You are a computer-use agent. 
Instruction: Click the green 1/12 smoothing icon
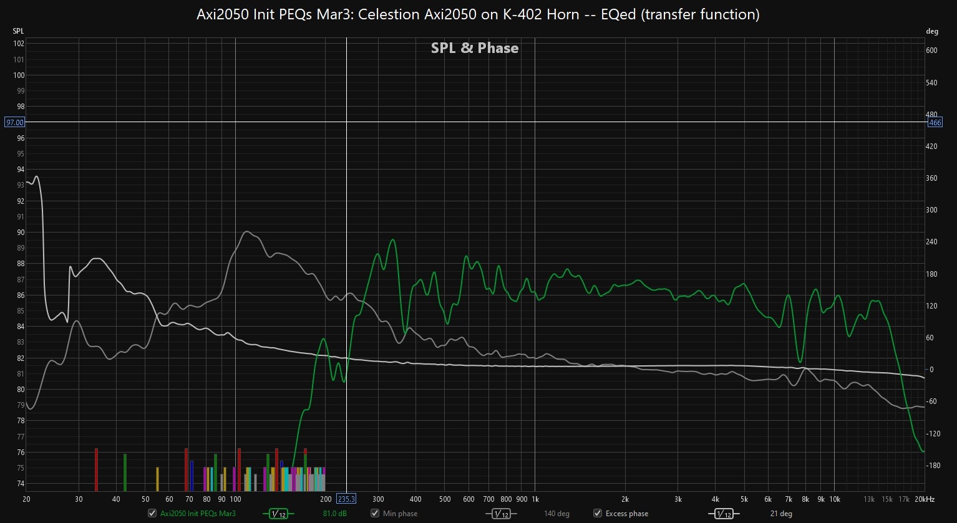pyautogui.click(x=278, y=514)
